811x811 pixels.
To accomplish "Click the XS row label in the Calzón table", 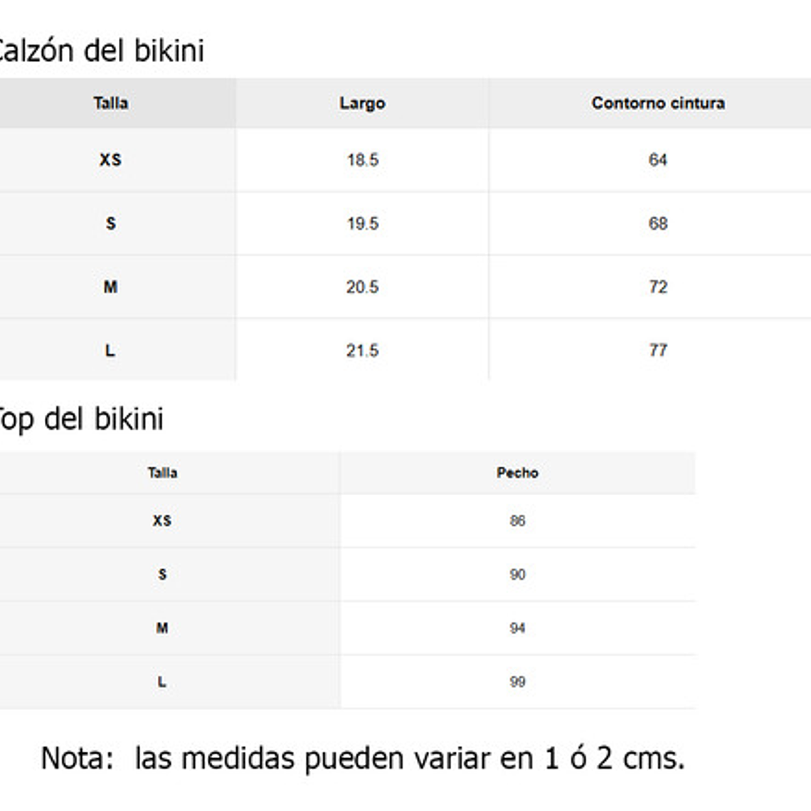I will coord(110,160).
